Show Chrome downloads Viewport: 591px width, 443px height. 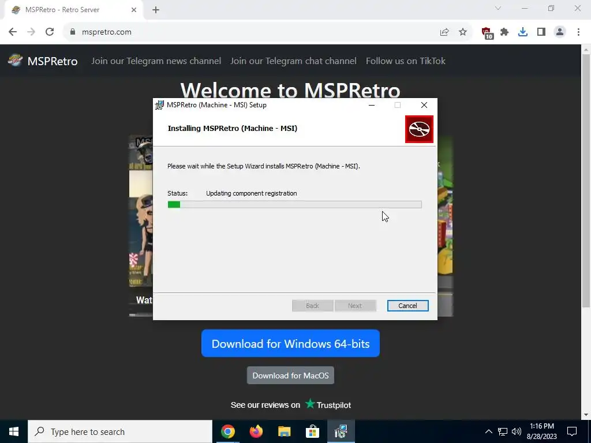(523, 32)
